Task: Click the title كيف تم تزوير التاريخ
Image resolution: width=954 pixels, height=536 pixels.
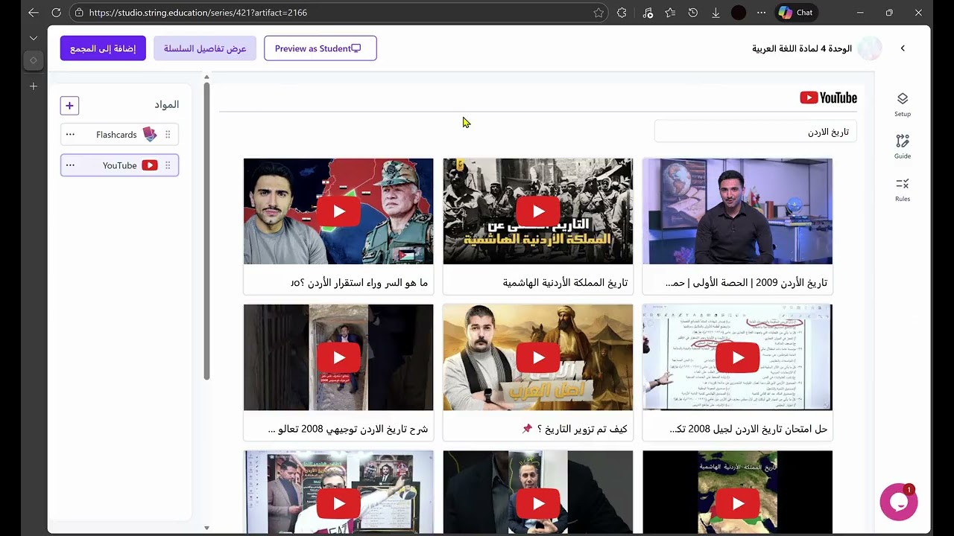Action: tap(574, 429)
